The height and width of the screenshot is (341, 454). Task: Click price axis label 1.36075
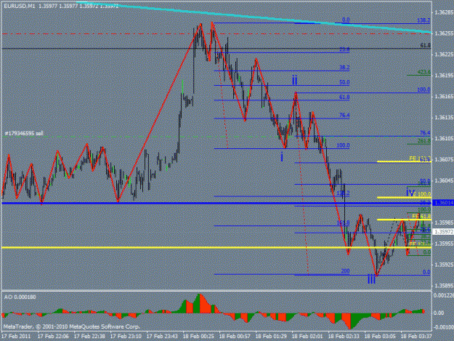click(444, 160)
